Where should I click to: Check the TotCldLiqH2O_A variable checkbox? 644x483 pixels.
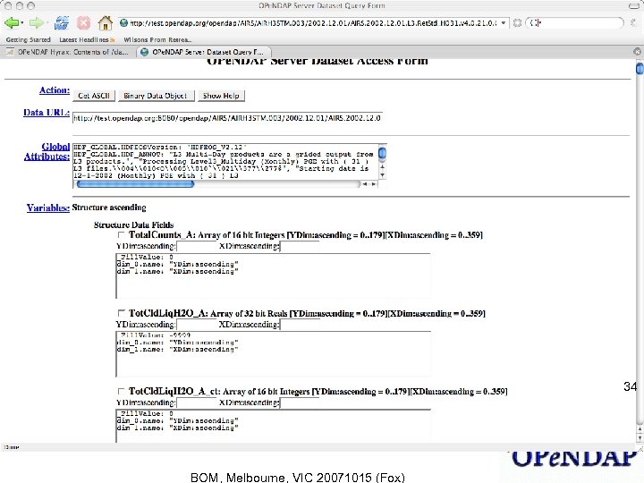(121, 313)
